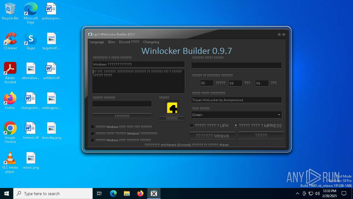Select ztuesday.png file icon
Viewport: 353px width, 199px height.
pos(52,131)
